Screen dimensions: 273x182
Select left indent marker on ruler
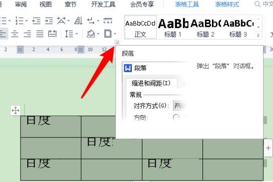point(20,50)
